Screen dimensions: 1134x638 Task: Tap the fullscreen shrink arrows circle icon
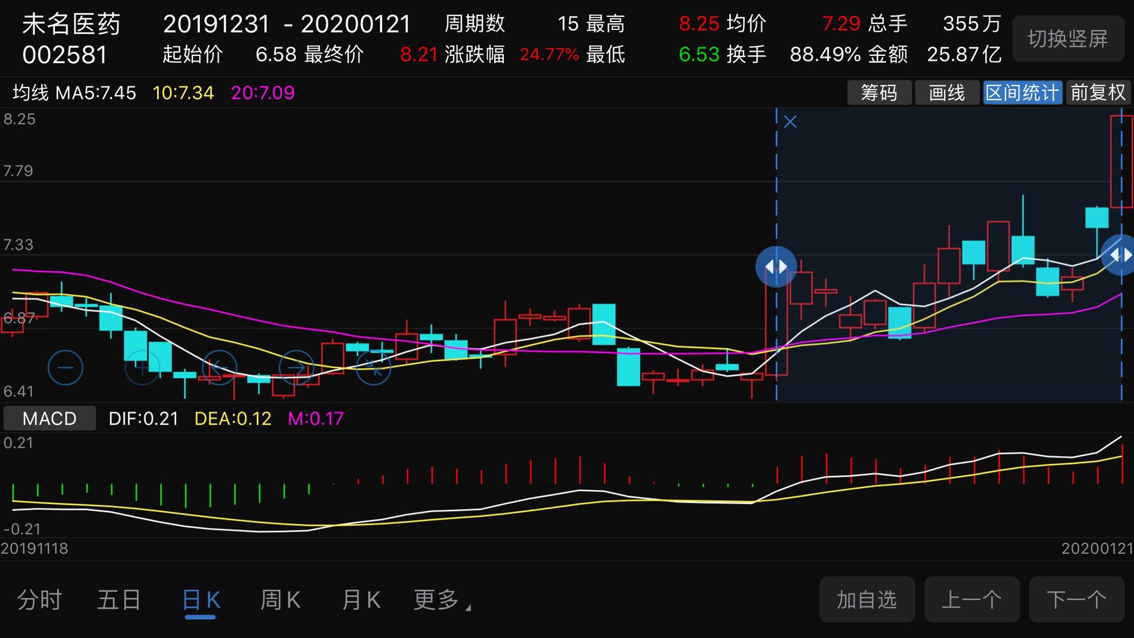373,368
